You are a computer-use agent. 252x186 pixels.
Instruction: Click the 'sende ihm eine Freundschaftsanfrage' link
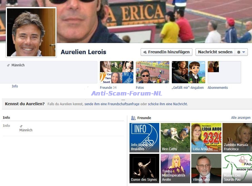point(112,104)
